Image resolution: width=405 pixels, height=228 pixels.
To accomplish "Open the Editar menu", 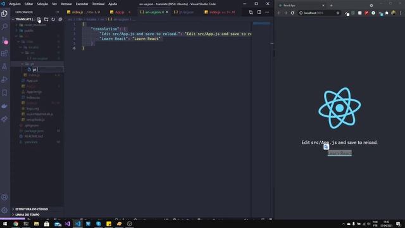I will [x=28, y=4].
